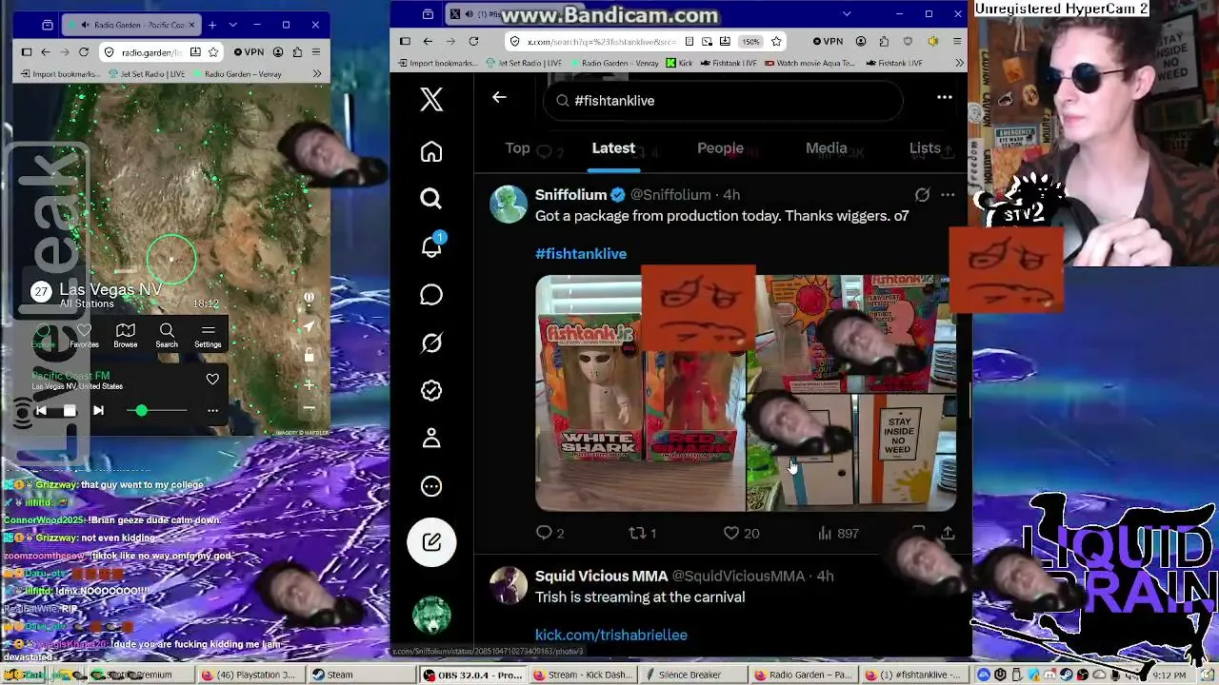Image resolution: width=1219 pixels, height=685 pixels.
Task: Open Settings in Radio Garden
Action: (x=208, y=335)
